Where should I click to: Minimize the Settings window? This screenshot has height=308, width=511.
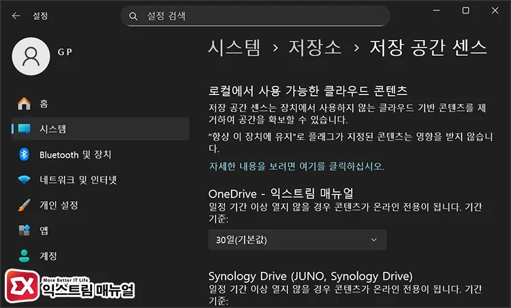(437, 10)
